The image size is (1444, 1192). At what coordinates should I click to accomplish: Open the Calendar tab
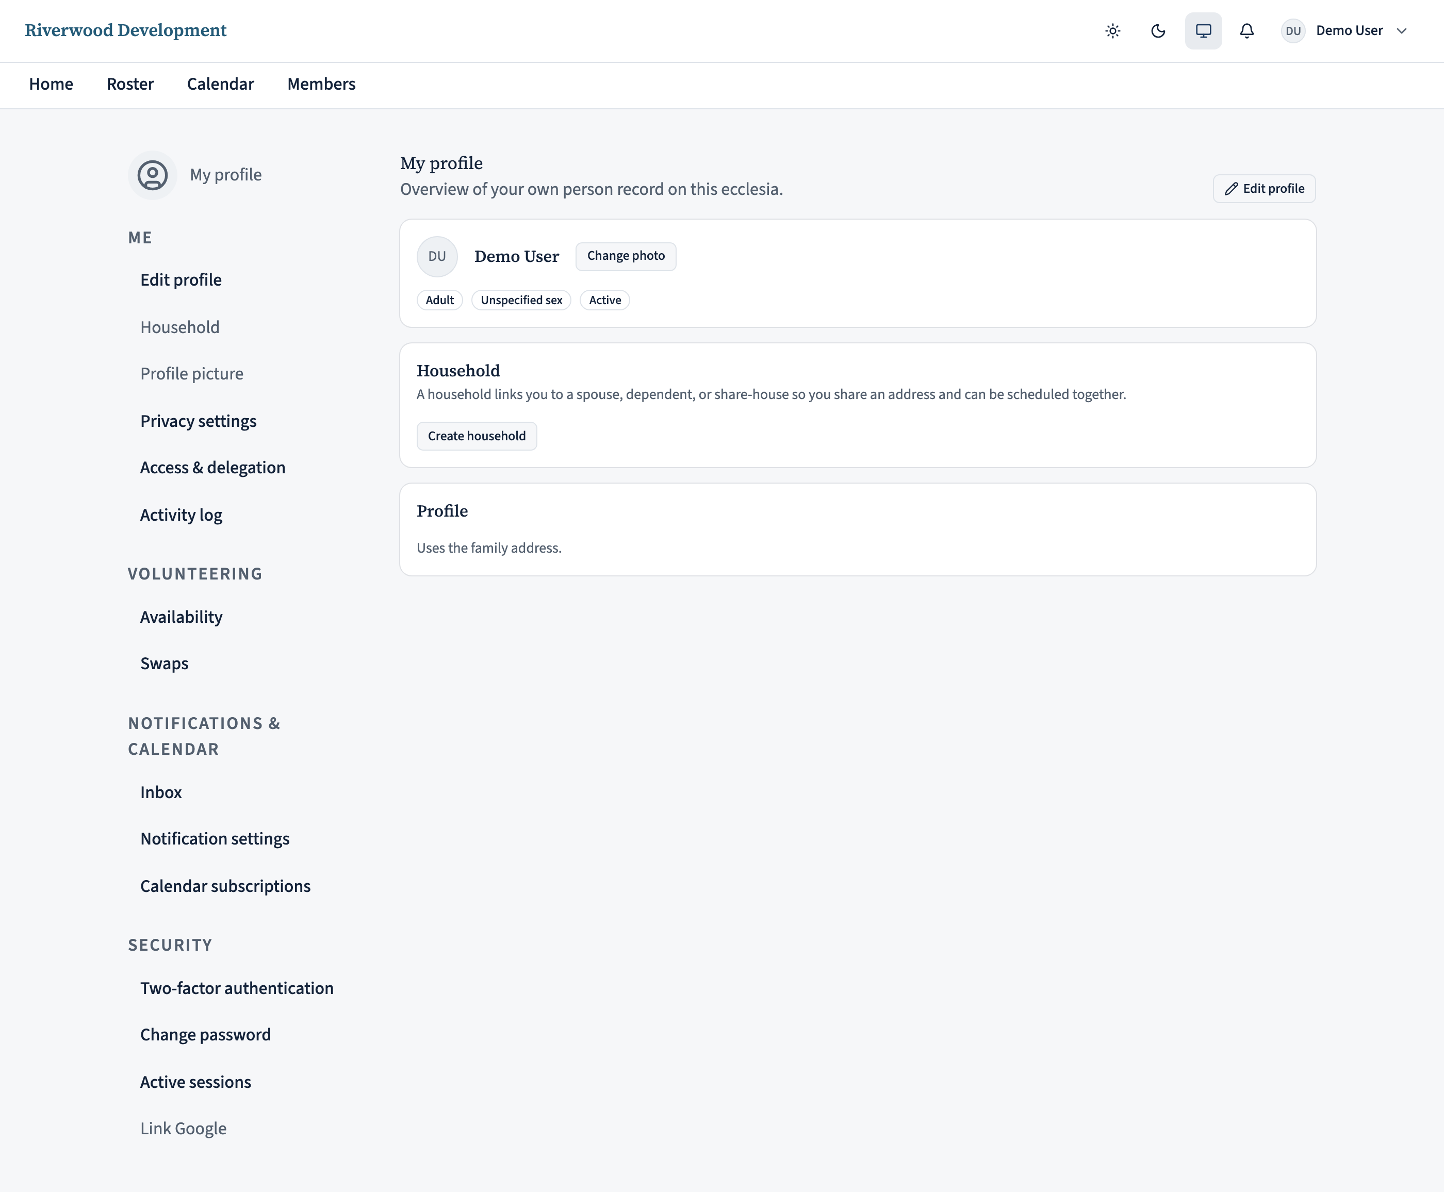point(220,84)
